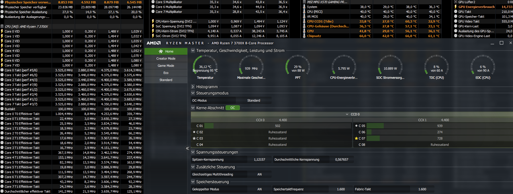513x194 pixels.
Task: Select the Core 0 T0 Effektiver Takt row
Action: click(x=72, y=114)
